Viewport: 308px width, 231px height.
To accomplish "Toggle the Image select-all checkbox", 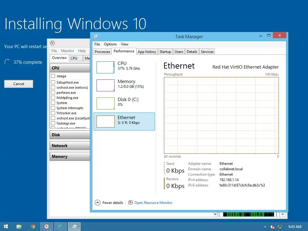I will coord(53,76).
